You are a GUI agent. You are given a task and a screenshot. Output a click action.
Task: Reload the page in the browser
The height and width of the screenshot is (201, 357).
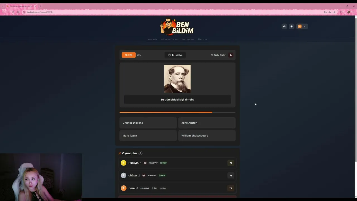pyautogui.click(x=13, y=12)
